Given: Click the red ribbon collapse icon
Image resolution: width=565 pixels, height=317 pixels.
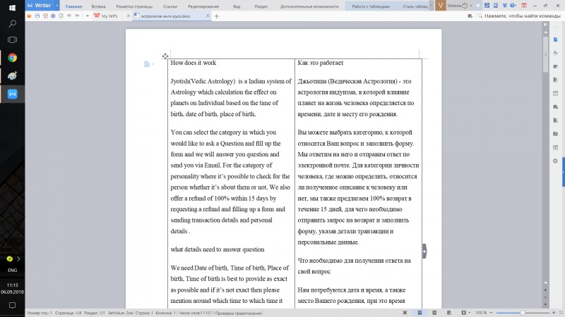Looking at the screenshot, I should point(524,6).
